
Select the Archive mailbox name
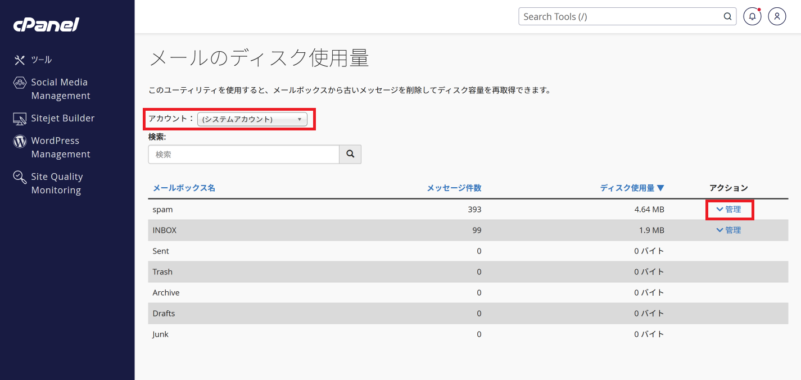coord(166,292)
